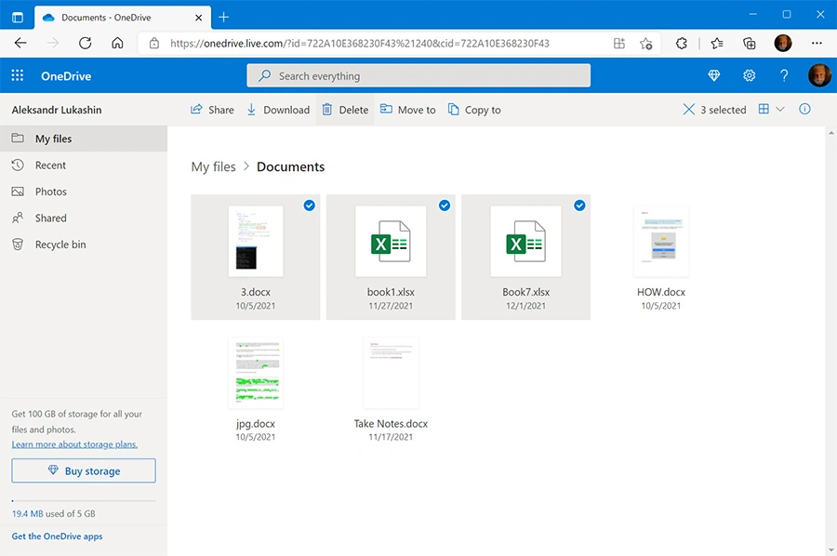Open the browser profile avatar
Screen dimensions: 837x556
coord(783,43)
